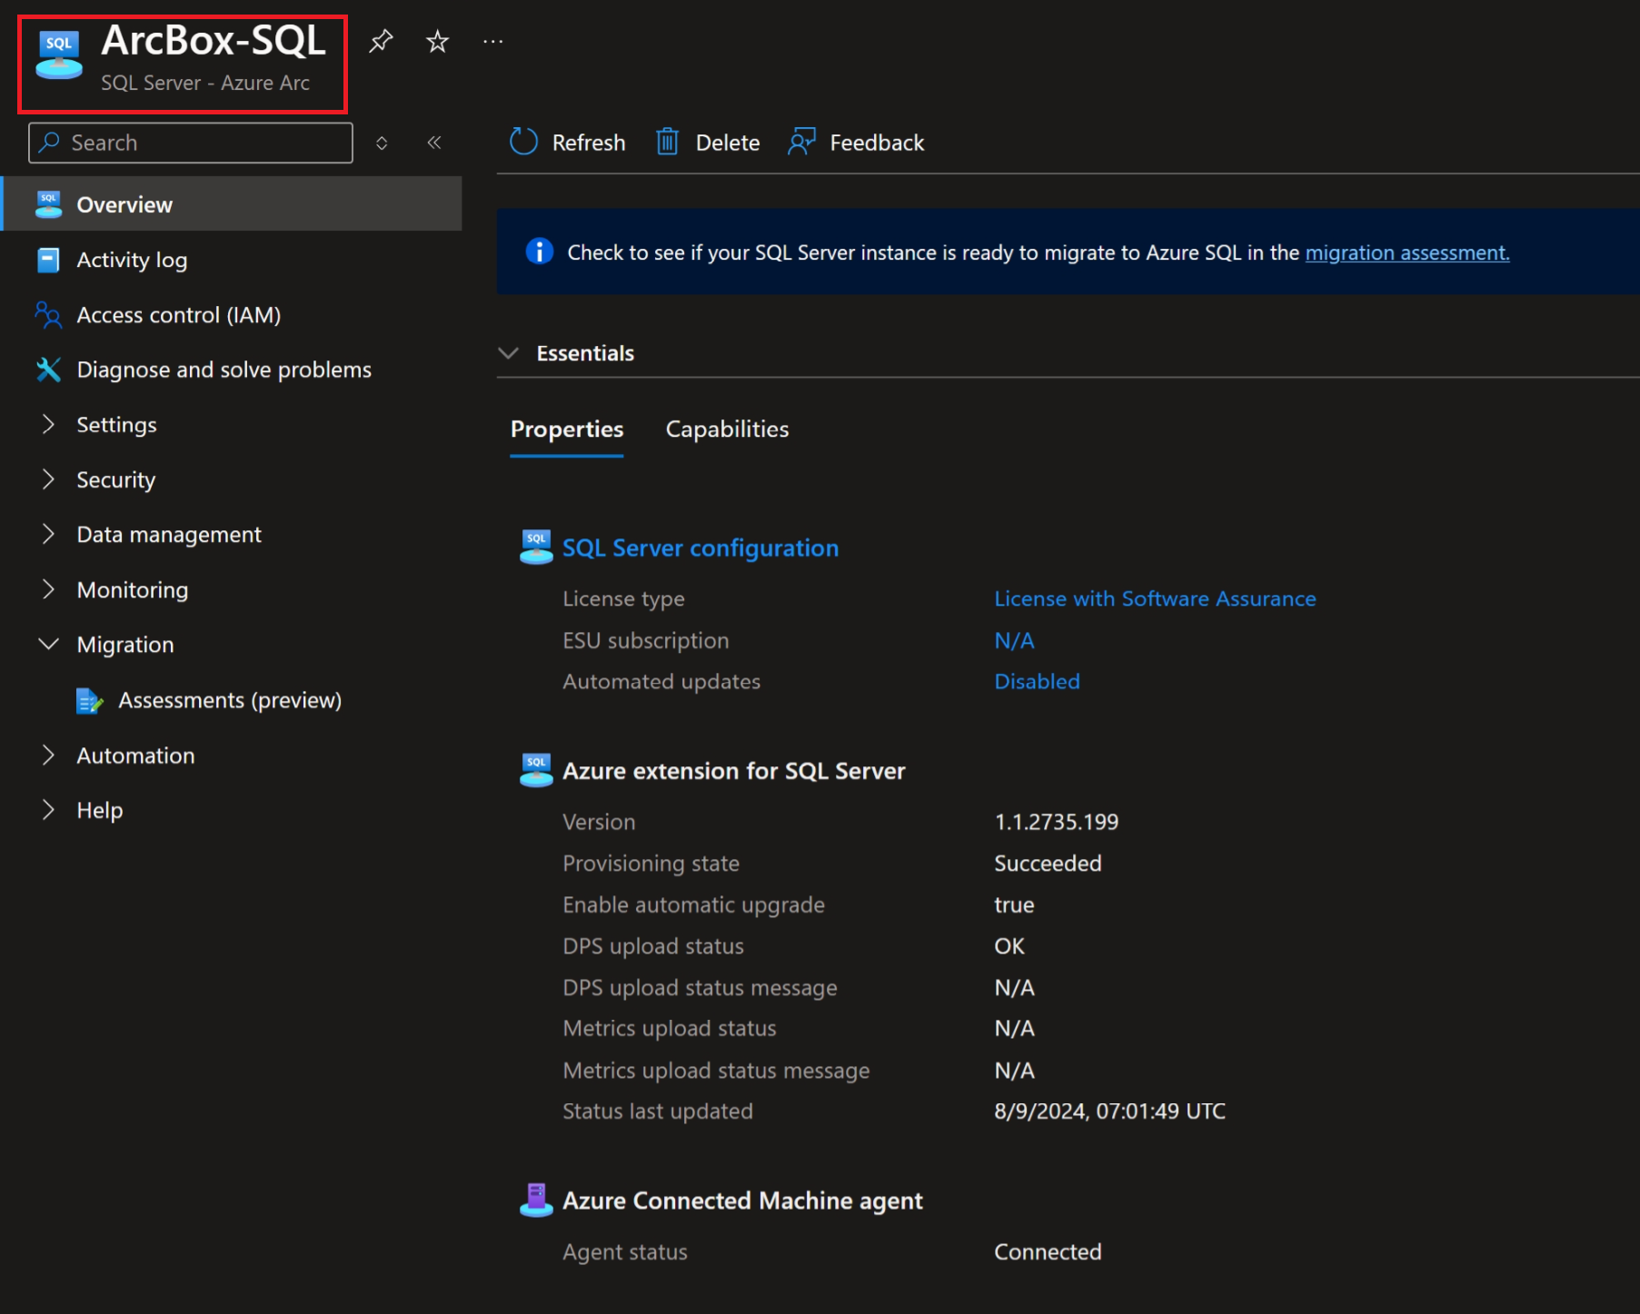Screen dimensions: 1640x1314
Task: Click the DPS upload status OK value
Action: tap(1009, 946)
